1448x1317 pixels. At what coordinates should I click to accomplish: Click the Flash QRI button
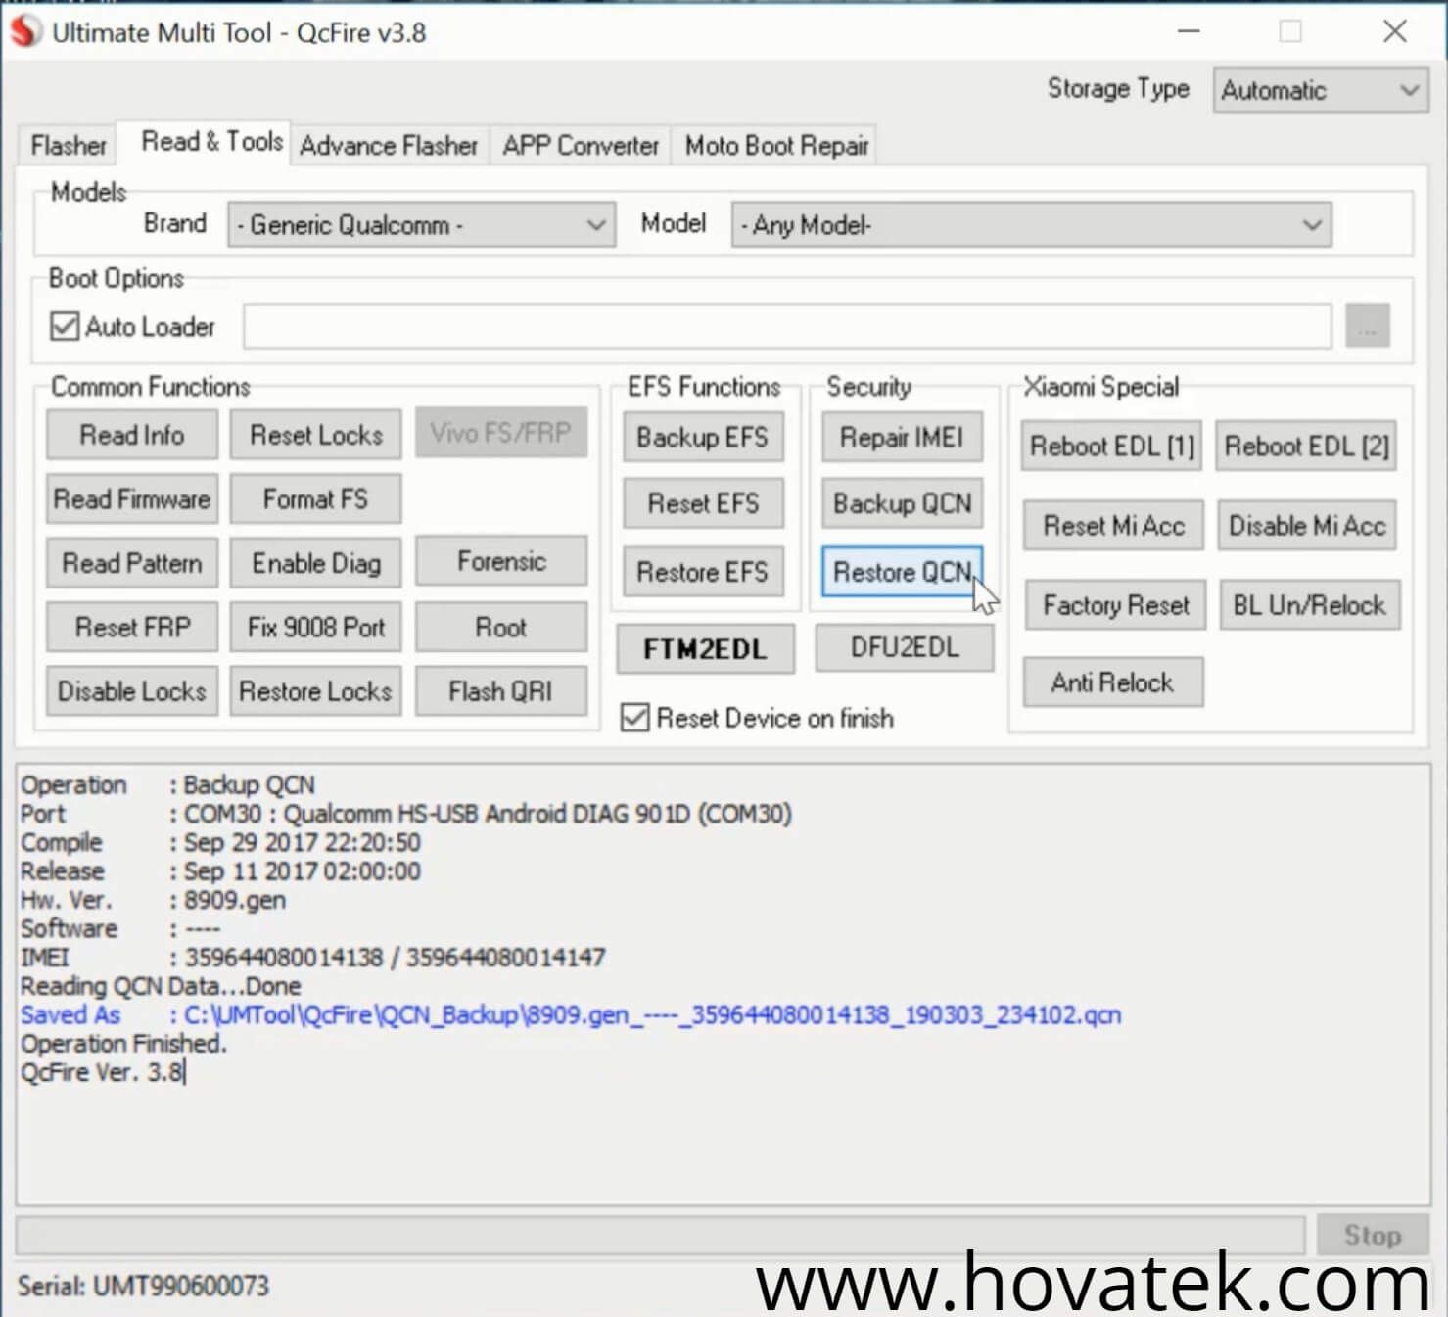pos(501,691)
